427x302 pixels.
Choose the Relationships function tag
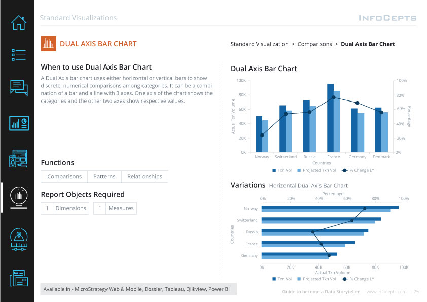[x=145, y=177]
